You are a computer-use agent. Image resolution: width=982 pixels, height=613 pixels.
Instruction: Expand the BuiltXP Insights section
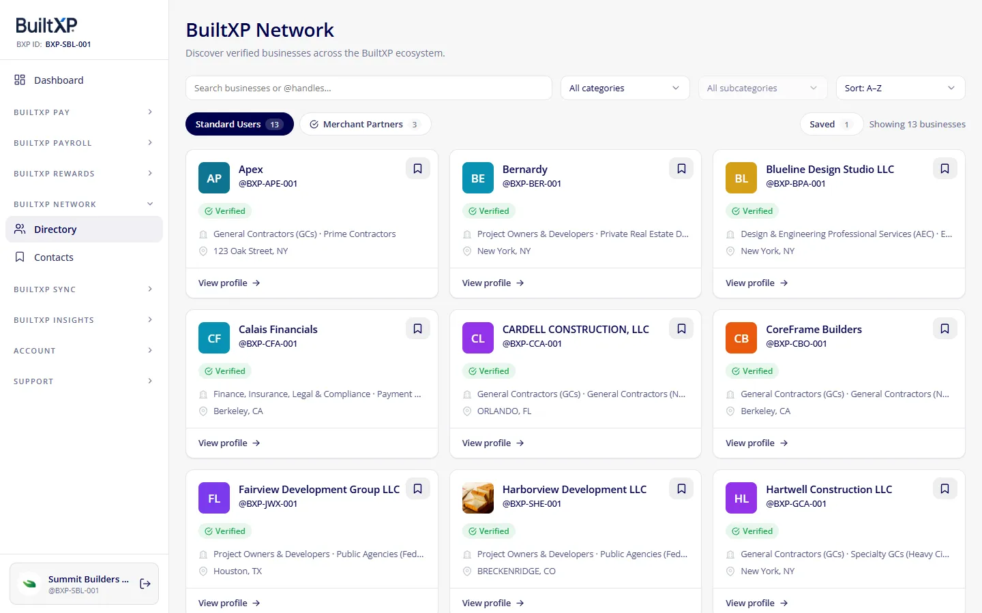click(84, 320)
